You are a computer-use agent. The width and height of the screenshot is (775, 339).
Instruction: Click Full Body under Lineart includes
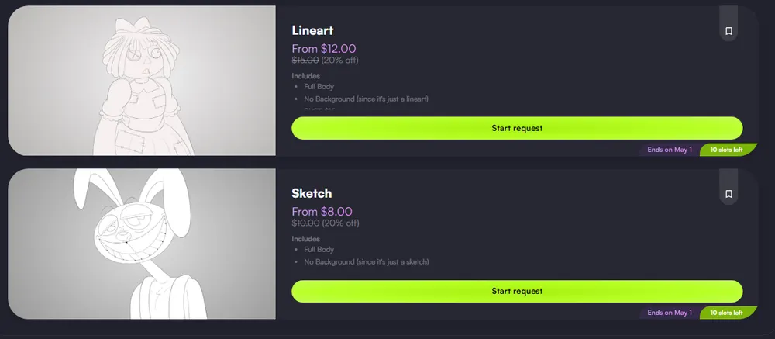(319, 87)
